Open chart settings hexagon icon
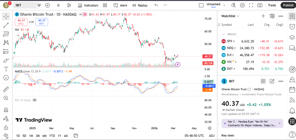 point(242,5)
